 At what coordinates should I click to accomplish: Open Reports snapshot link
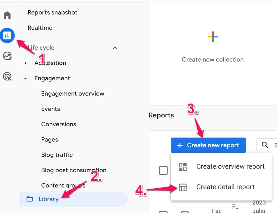click(52, 12)
